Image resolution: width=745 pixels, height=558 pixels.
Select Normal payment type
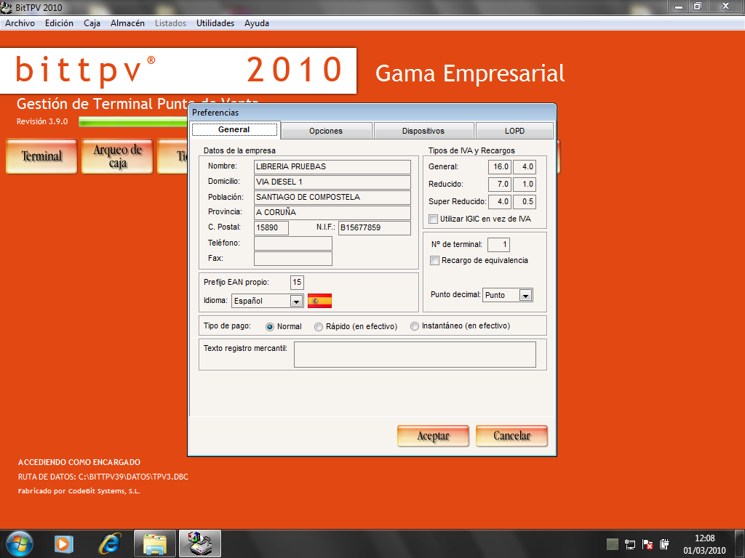point(270,326)
